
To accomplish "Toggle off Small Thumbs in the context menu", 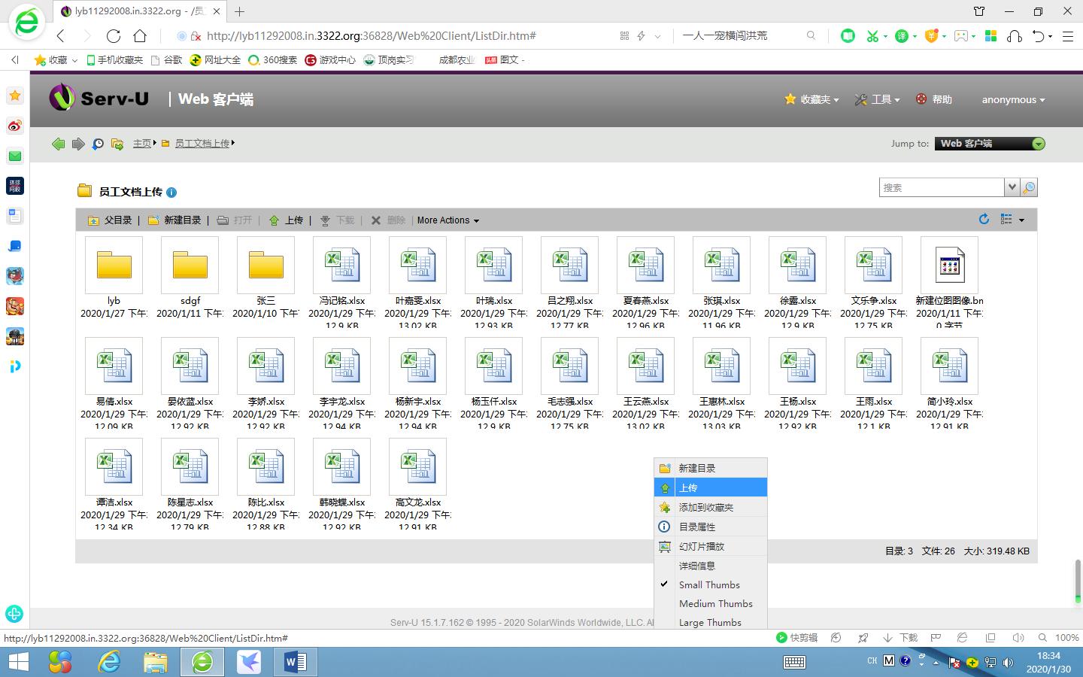I will pyautogui.click(x=709, y=584).
